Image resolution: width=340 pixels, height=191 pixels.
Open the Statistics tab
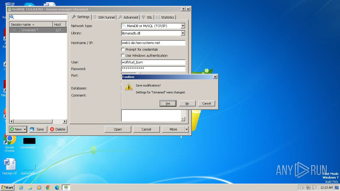tap(165, 17)
